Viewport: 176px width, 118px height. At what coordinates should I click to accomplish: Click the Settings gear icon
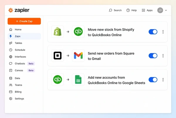(11, 99)
